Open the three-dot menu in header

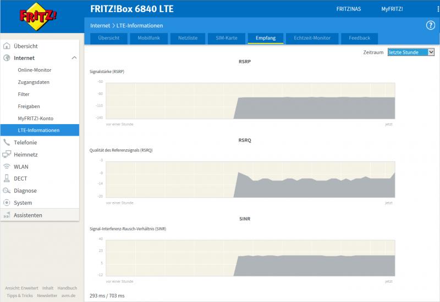[x=438, y=9]
